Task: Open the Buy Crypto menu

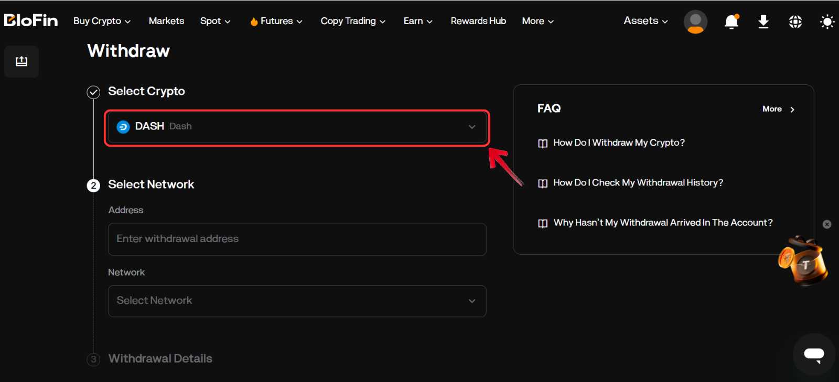Action: pos(102,21)
